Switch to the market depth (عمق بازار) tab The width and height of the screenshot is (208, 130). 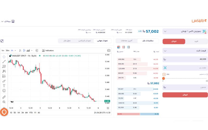(64, 41)
